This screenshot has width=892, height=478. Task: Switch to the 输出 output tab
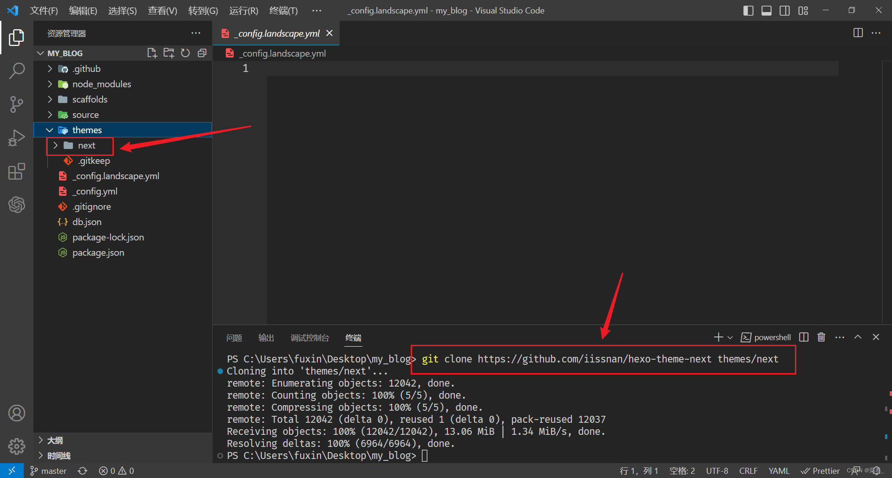point(266,338)
